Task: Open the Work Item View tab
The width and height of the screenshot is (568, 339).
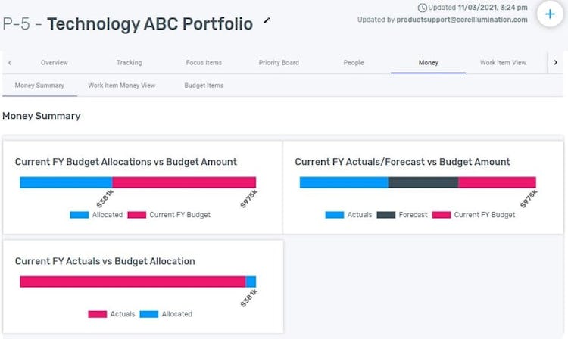Action: click(x=503, y=63)
